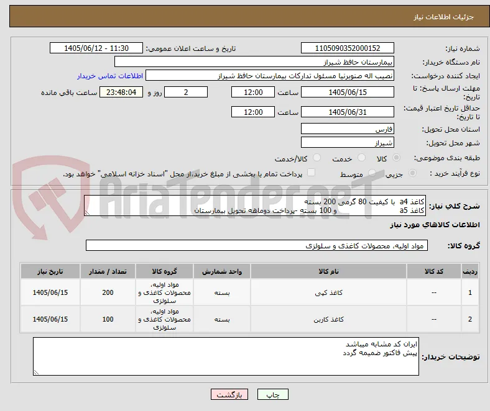The height and width of the screenshot is (411, 490).
Task: Click the unit بسته in کاغذ کاربن row
Action: [x=222, y=319]
